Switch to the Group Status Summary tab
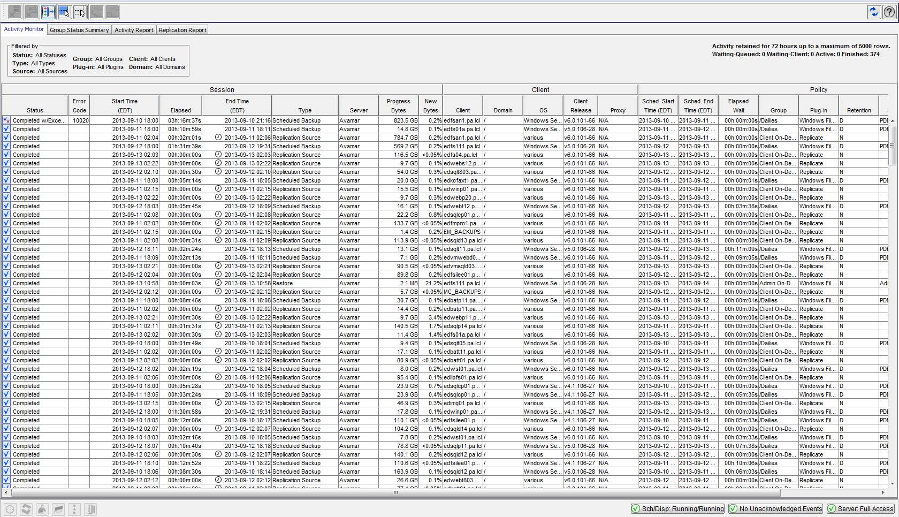The image size is (899, 517). (79, 30)
